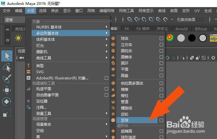Switch to the Bifrost shelf tab
The image size is (217, 139).
point(201,29)
